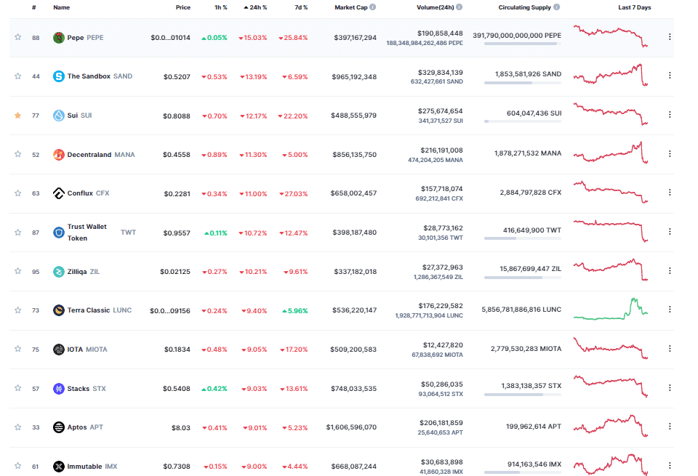Sort table by 7d % column header

click(301, 7)
